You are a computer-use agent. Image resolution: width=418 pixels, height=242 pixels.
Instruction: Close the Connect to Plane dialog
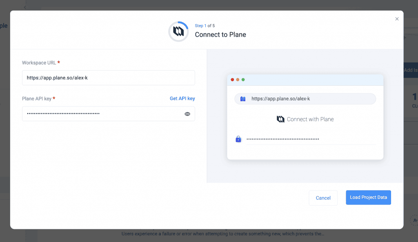(397, 19)
